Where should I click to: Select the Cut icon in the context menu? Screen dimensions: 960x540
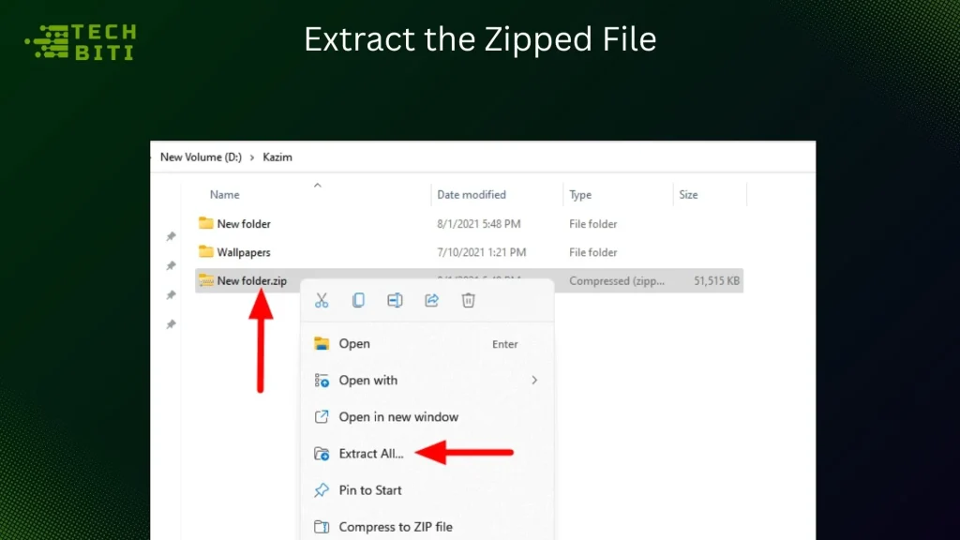point(322,300)
